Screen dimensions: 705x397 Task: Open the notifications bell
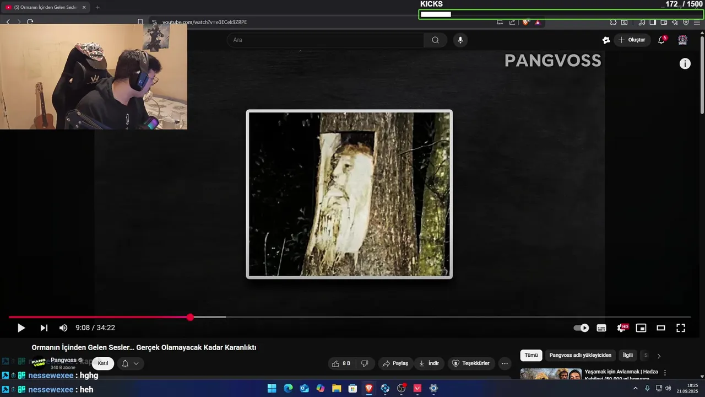(662, 40)
